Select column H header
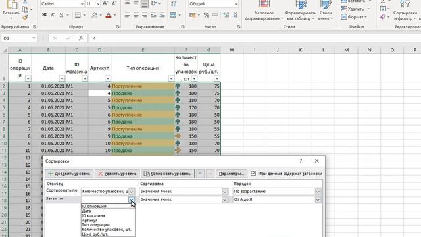Image resolution: width=421 pixels, height=237 pixels. 232,50
